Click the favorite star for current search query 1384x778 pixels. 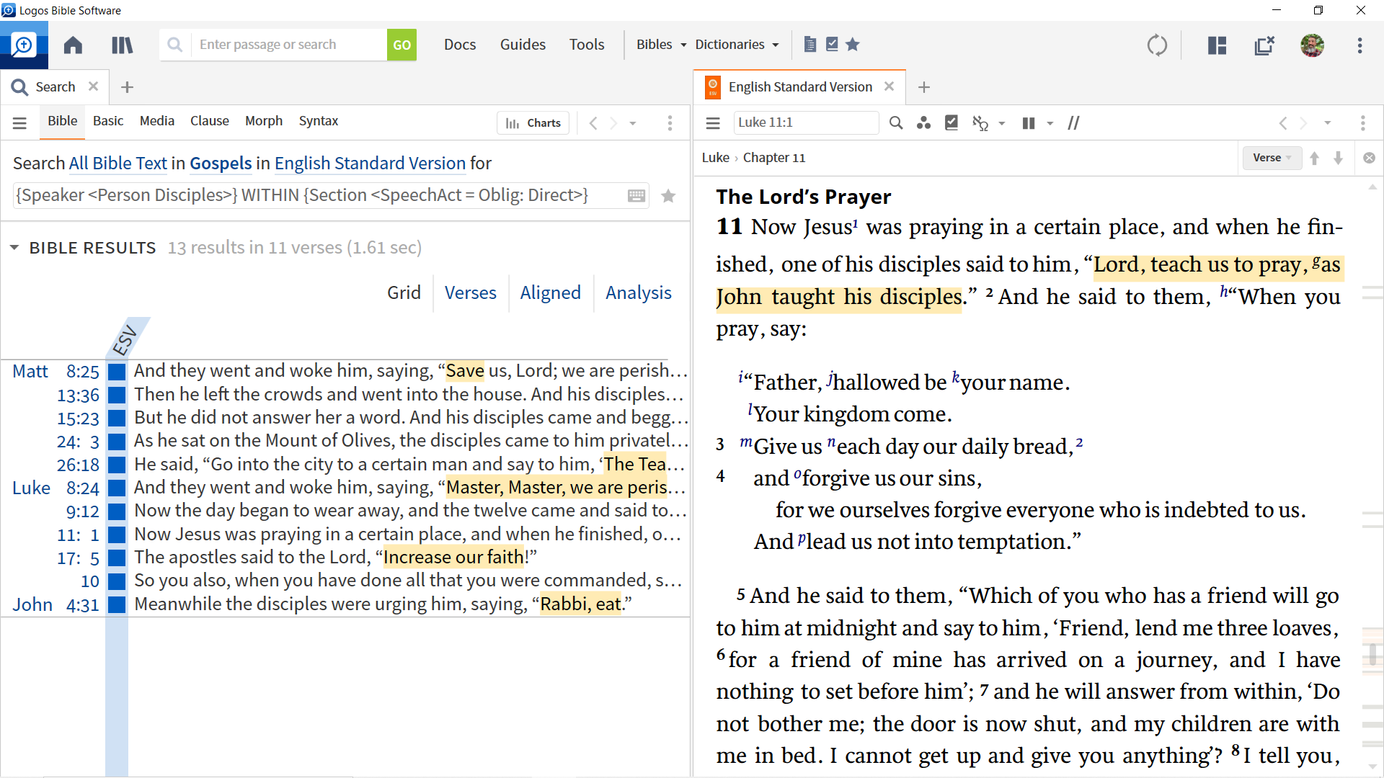click(x=668, y=194)
